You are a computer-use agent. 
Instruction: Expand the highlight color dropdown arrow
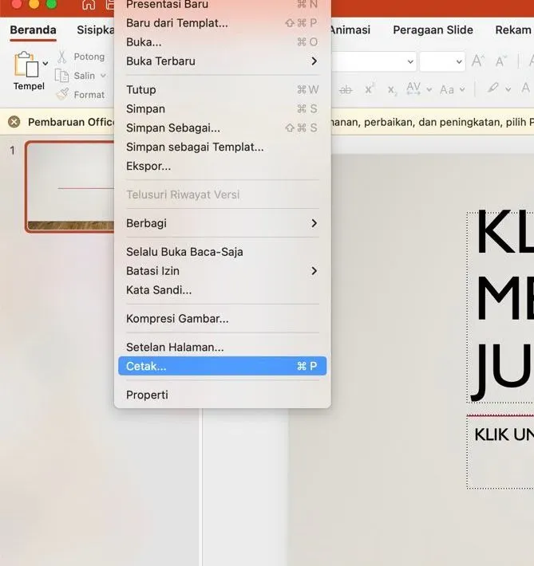pos(508,89)
